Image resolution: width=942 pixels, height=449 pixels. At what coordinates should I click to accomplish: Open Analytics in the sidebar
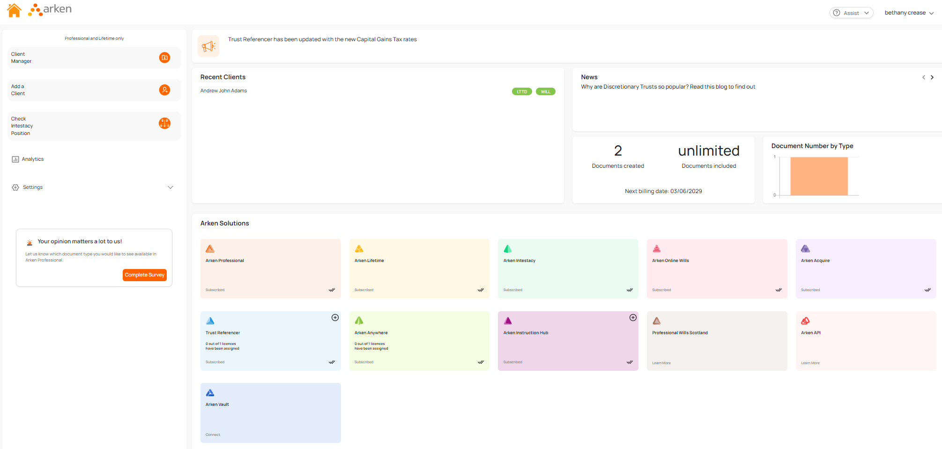pos(32,159)
